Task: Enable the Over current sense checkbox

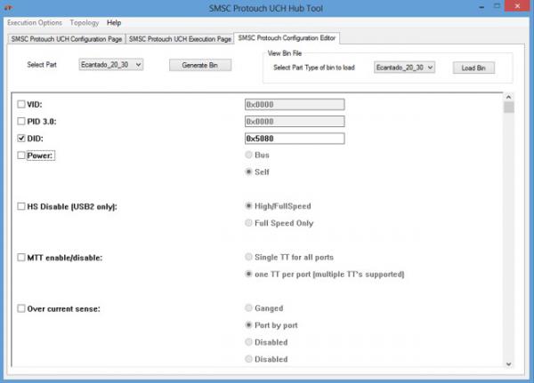Action: (21, 308)
